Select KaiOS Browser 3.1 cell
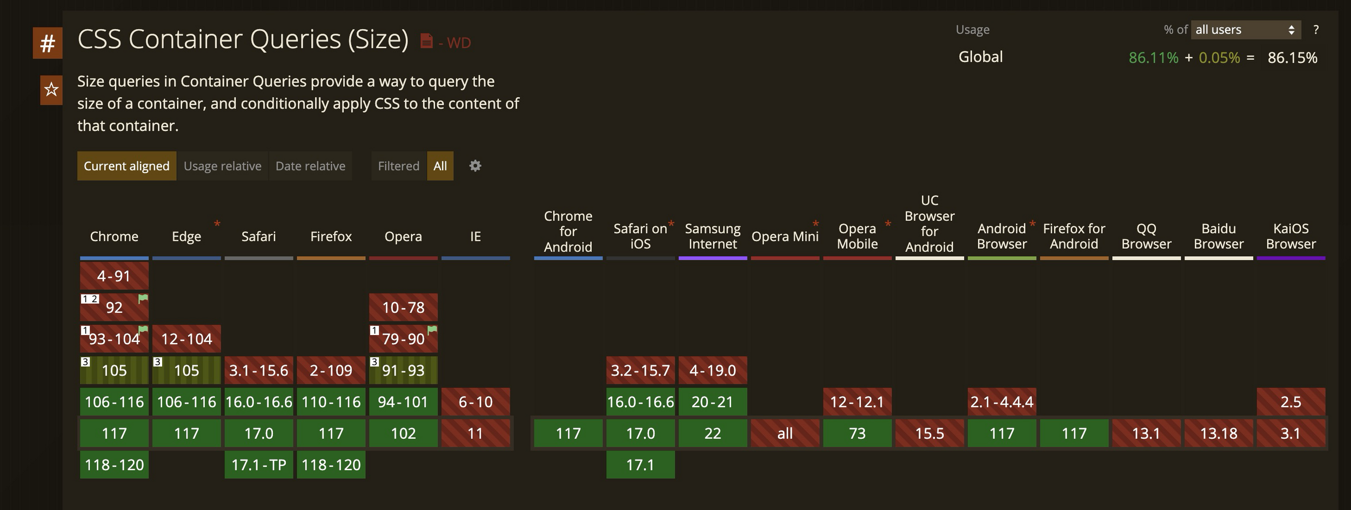Screen dimensions: 1351x510 tap(1291, 433)
